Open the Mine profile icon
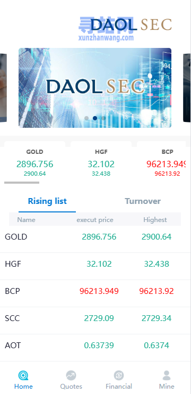The height and width of the screenshot is (394, 191). tap(167, 375)
